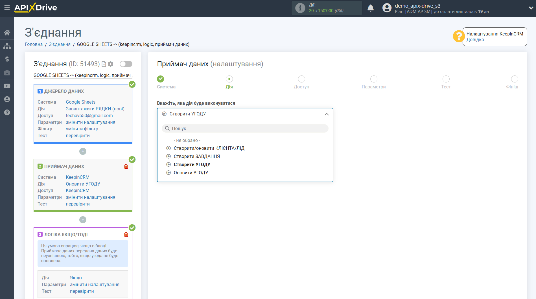Click the ПРИЙМАЧ ДАНИХ block header
Viewport: 536px width, 299px height.
[x=64, y=166]
